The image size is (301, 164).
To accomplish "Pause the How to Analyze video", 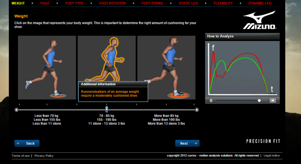I will (211, 100).
